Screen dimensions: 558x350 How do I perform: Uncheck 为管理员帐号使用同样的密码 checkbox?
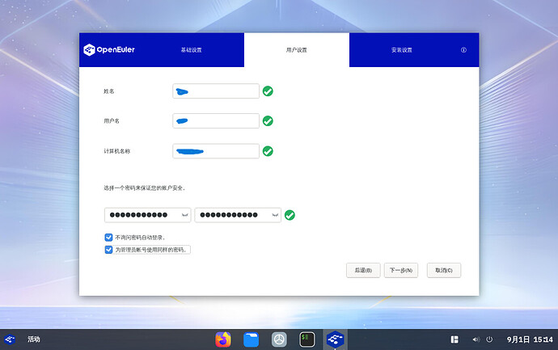pos(109,250)
